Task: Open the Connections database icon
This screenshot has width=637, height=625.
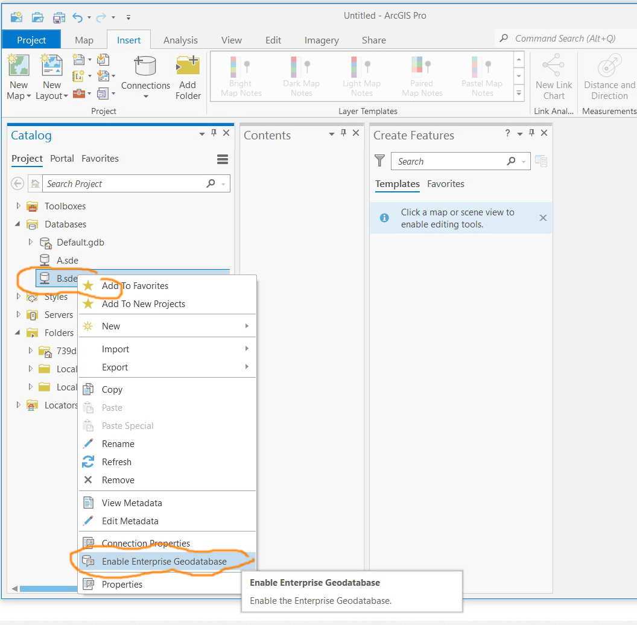Action: 145,66
